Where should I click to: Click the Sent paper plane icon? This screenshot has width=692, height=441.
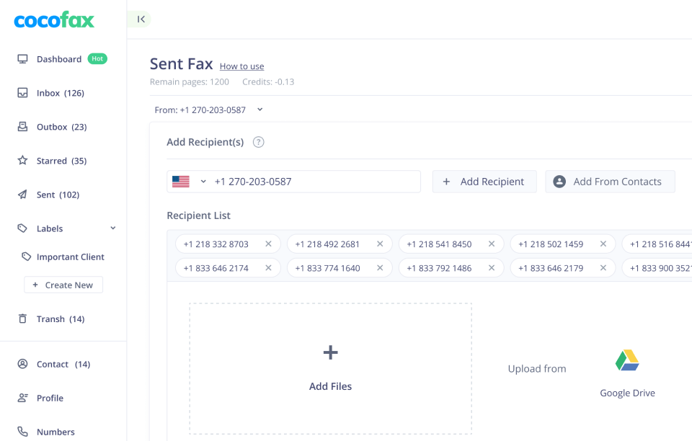(22, 195)
